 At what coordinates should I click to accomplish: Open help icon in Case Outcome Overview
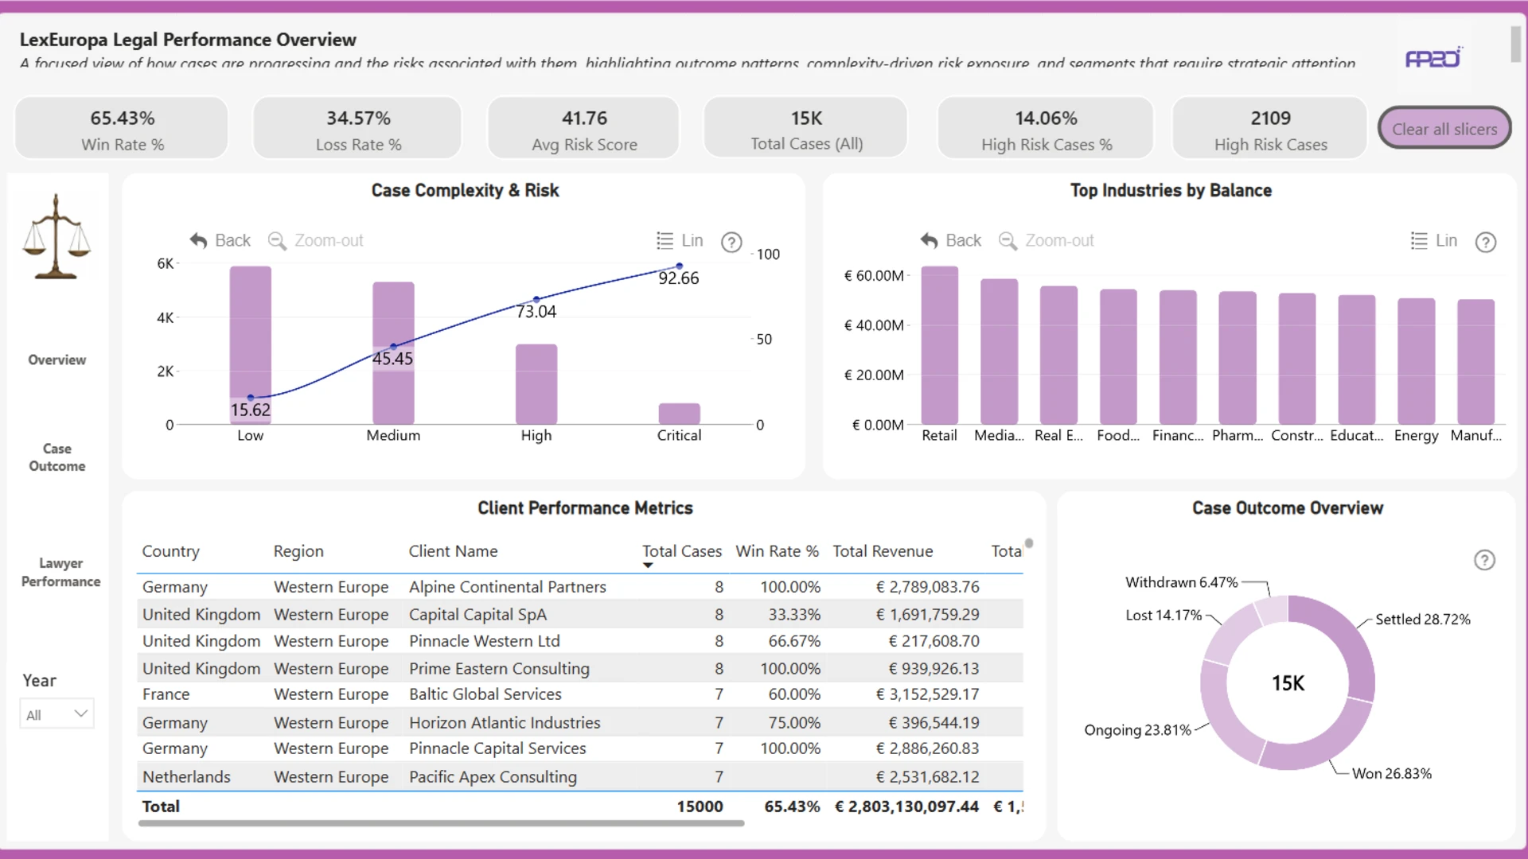pos(1484,560)
